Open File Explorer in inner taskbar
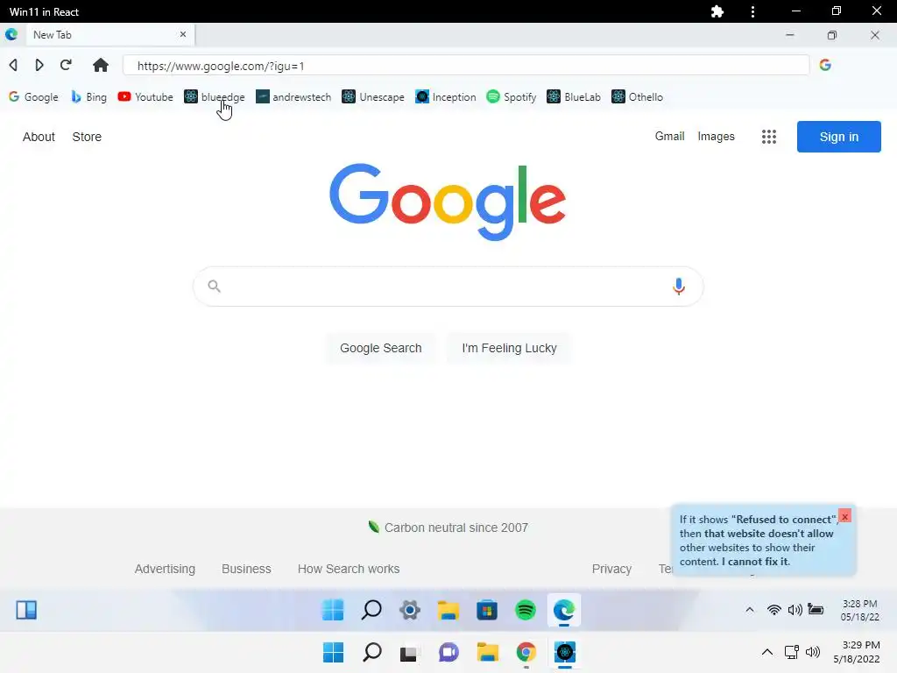Image resolution: width=897 pixels, height=673 pixels. click(448, 610)
